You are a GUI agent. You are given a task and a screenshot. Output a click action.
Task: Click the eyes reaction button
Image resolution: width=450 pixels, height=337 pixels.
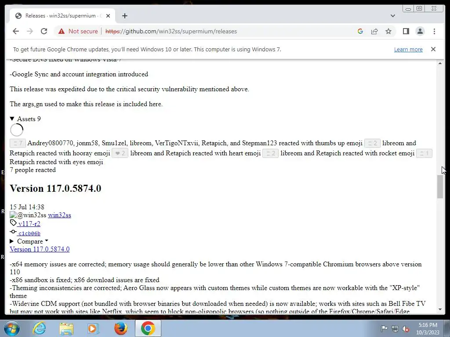(x=424, y=153)
